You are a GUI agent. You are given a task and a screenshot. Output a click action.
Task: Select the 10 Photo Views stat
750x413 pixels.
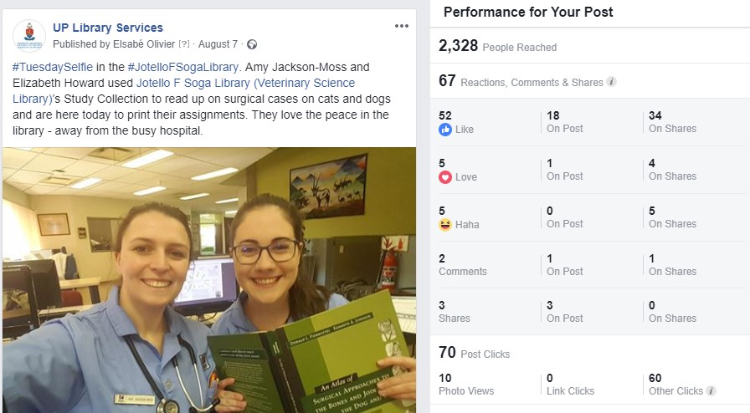click(466, 385)
